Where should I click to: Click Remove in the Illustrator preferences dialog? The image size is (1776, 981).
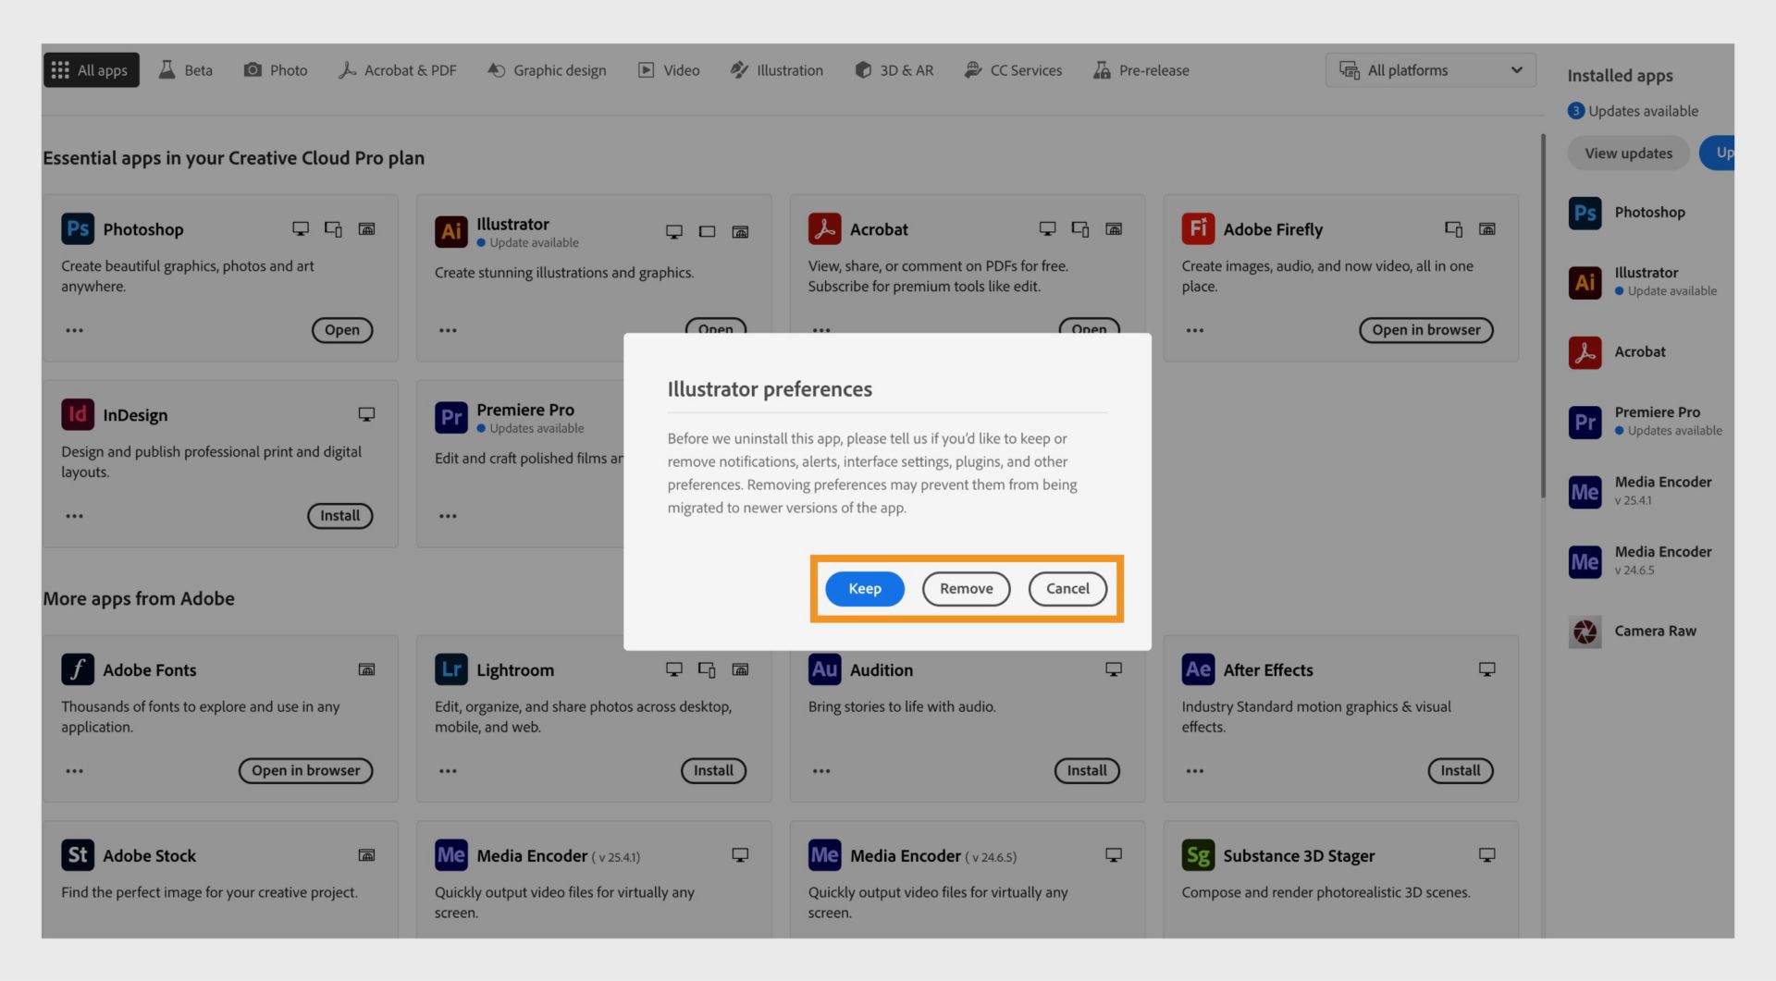[x=966, y=588]
